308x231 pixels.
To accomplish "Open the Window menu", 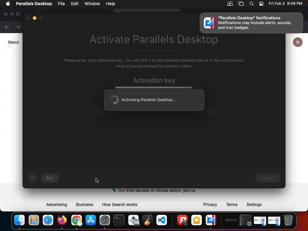I will pyautogui.click(x=92, y=4).
